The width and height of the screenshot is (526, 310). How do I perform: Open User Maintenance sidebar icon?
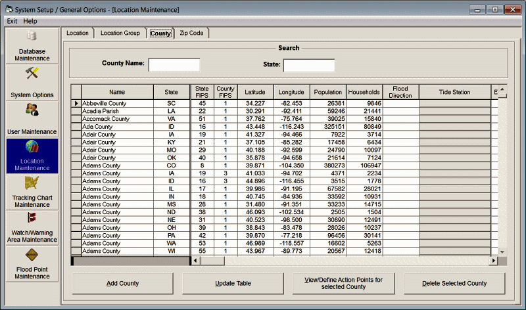[32, 110]
